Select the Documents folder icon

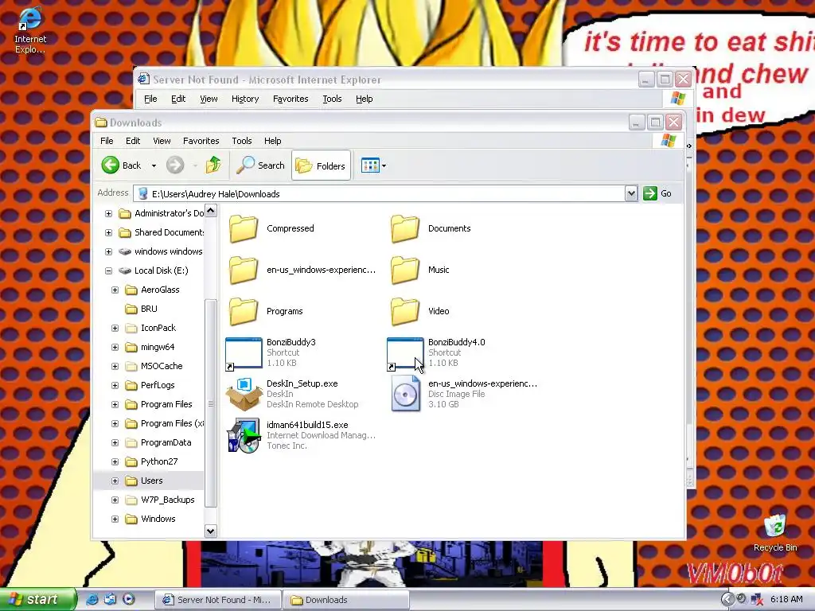tap(405, 228)
